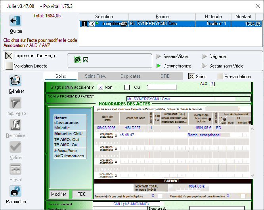Enable Validation Directe checkbox
Viewport: 264px width, 210px height.
click(9, 66)
